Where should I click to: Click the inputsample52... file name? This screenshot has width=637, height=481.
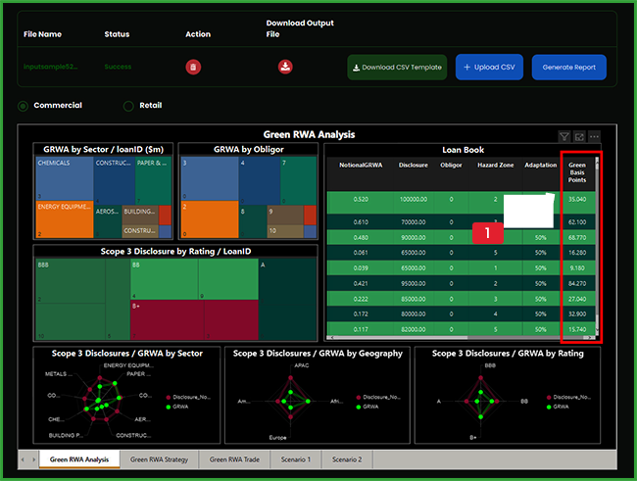(x=50, y=67)
